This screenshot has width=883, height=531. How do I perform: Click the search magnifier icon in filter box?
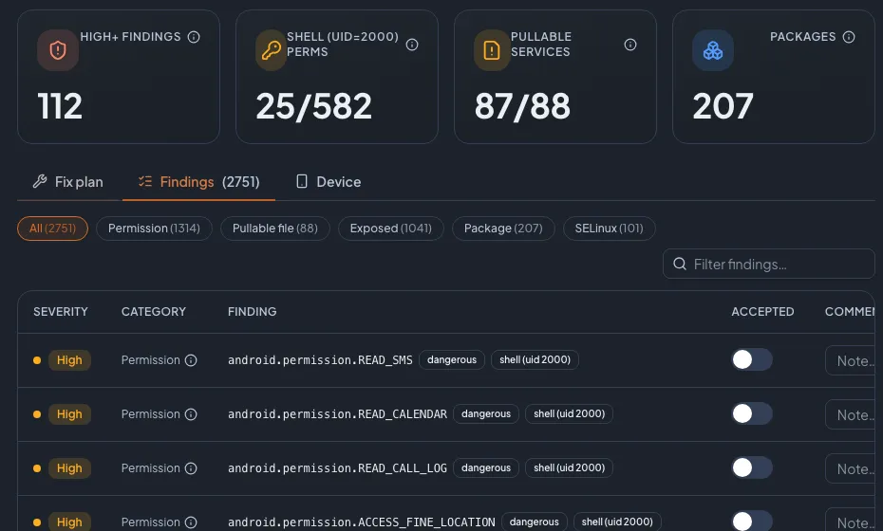[x=680, y=264]
